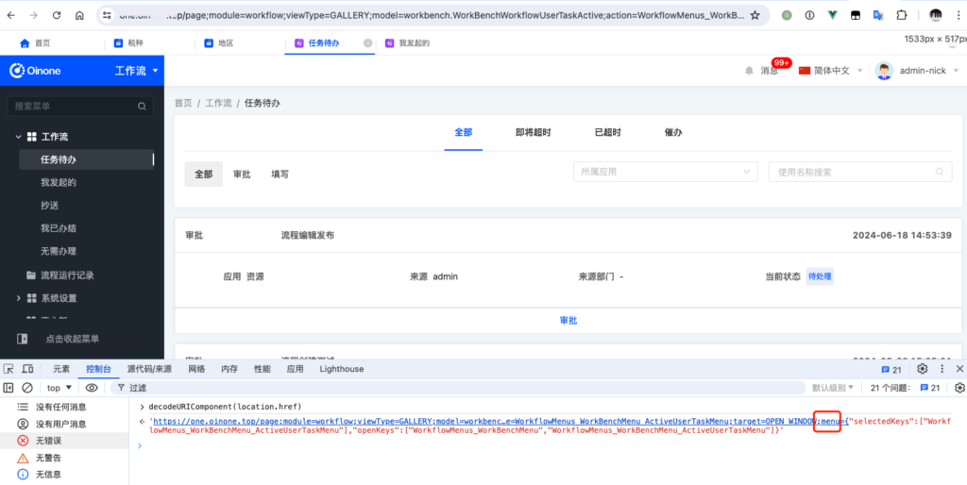
Task: Click the 消息 notifications label
Action: 769,71
